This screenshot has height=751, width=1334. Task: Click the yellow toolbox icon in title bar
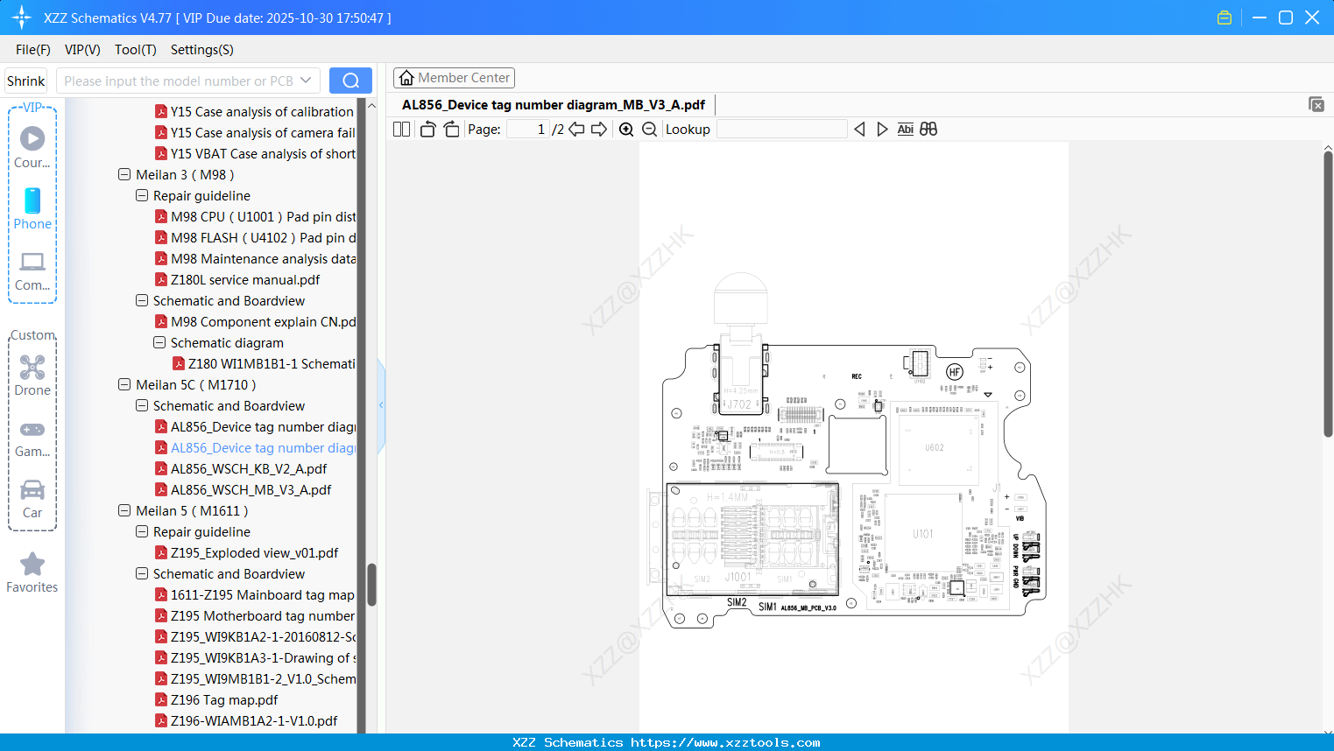point(1224,17)
